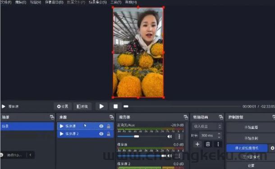Play the media source with the large play button

point(101,106)
